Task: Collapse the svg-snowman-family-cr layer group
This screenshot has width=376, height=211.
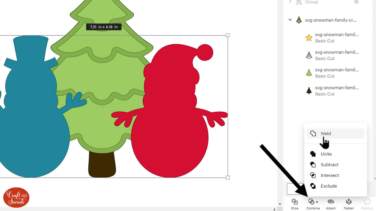Action: tap(290, 20)
